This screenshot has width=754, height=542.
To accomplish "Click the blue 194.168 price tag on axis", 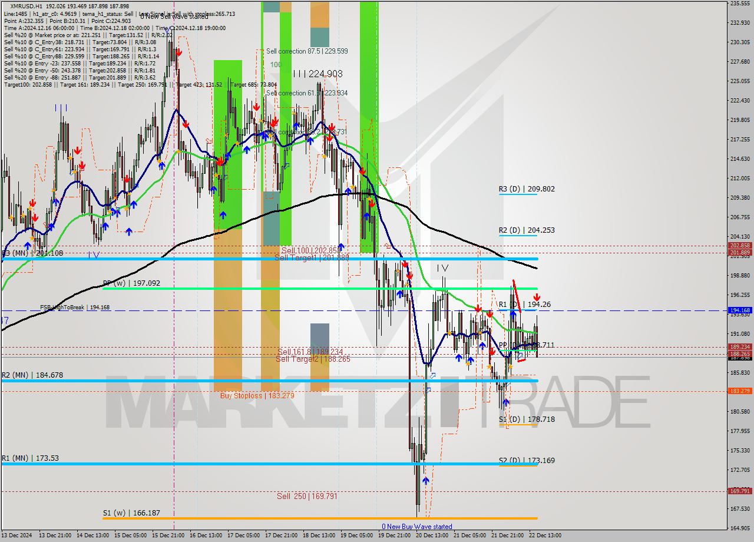I will coord(740,310).
